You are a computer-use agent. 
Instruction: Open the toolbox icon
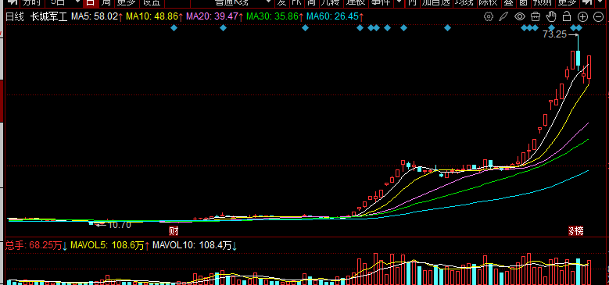click(536, 16)
